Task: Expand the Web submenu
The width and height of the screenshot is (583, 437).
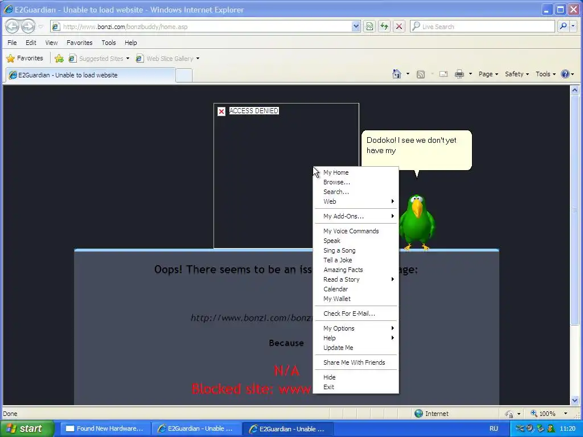Action: tap(356, 201)
